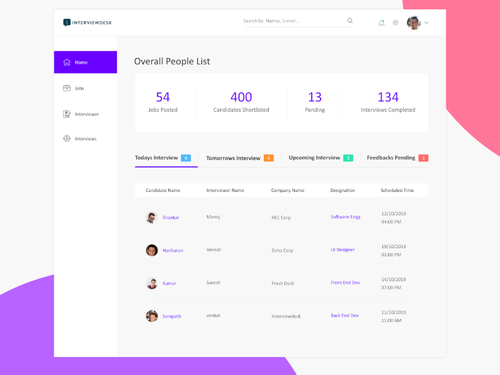
Task: Open the Jobs section via briefcase icon
Action: point(67,88)
